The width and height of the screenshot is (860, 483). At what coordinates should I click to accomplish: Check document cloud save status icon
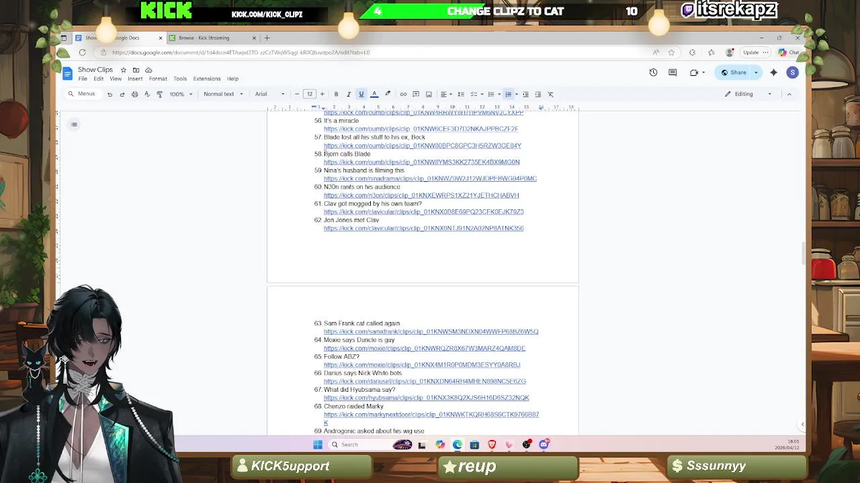148,70
